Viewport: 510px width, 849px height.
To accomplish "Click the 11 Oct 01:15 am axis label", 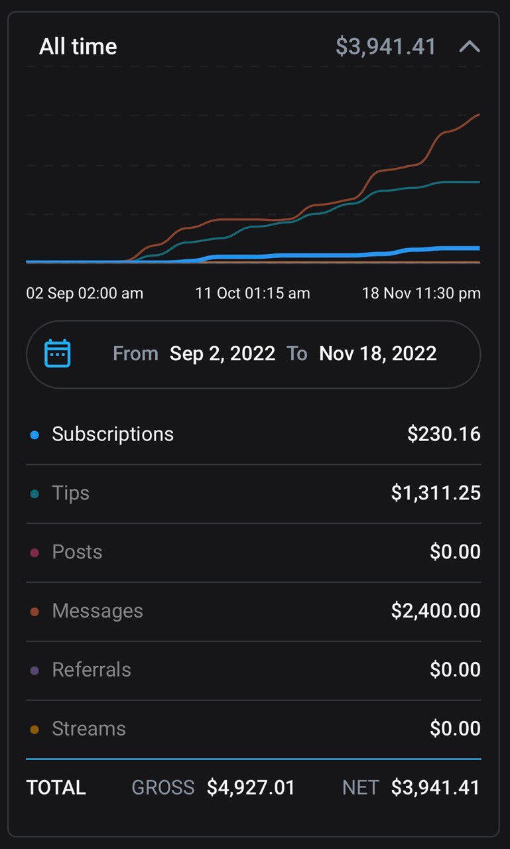I will point(253,293).
